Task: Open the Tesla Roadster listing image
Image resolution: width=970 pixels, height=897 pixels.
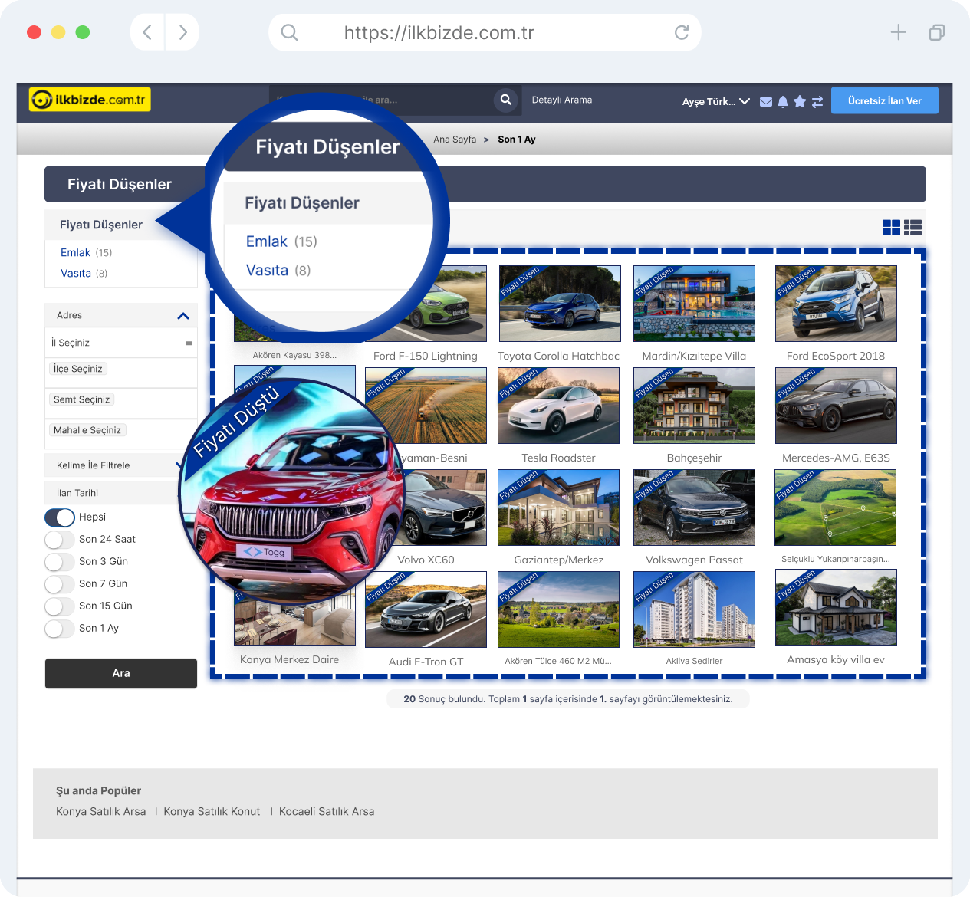Action: [559, 406]
